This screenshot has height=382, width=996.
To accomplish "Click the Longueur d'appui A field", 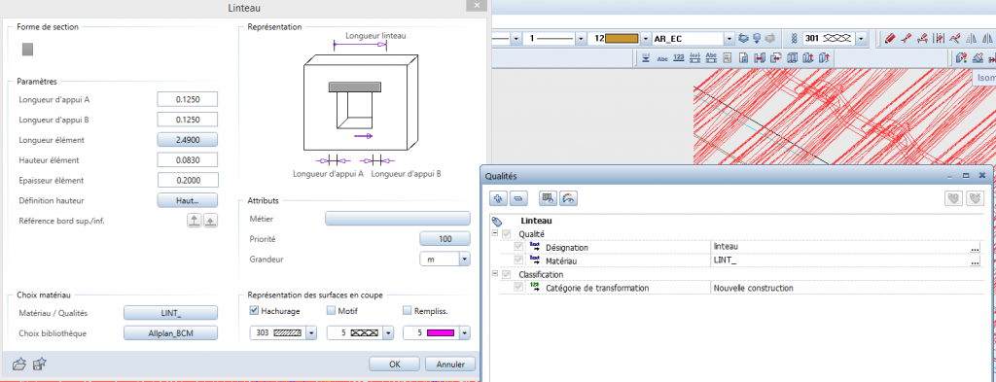I will 188,99.
